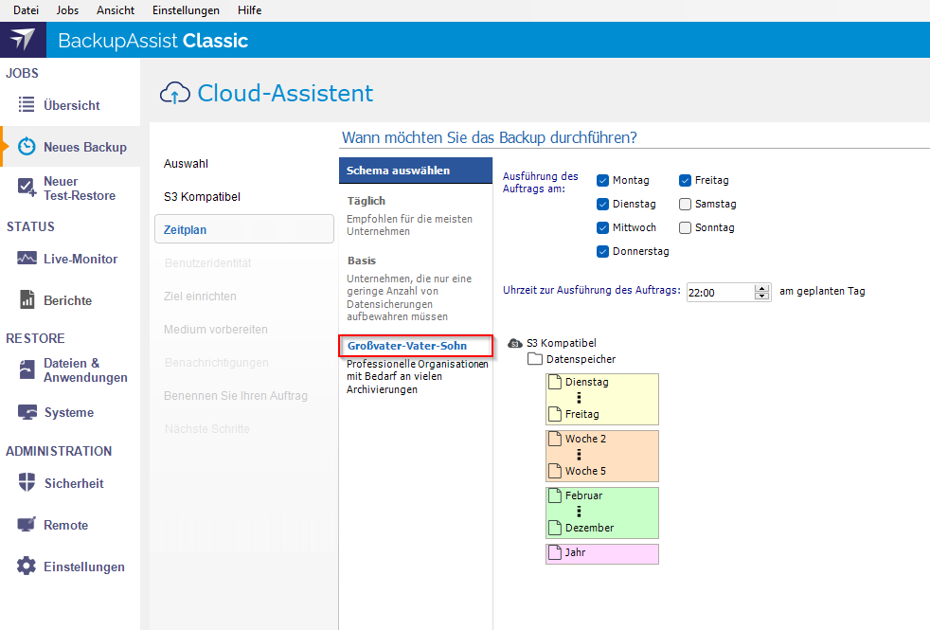Select the Neues Backup clock icon
The width and height of the screenshot is (930, 630).
coord(27,147)
